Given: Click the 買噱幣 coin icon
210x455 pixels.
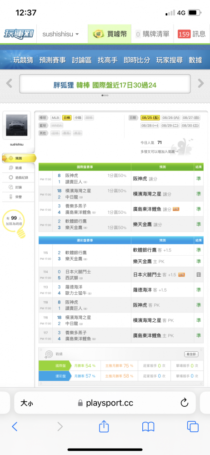Looking at the screenshot, I should click(98, 34).
